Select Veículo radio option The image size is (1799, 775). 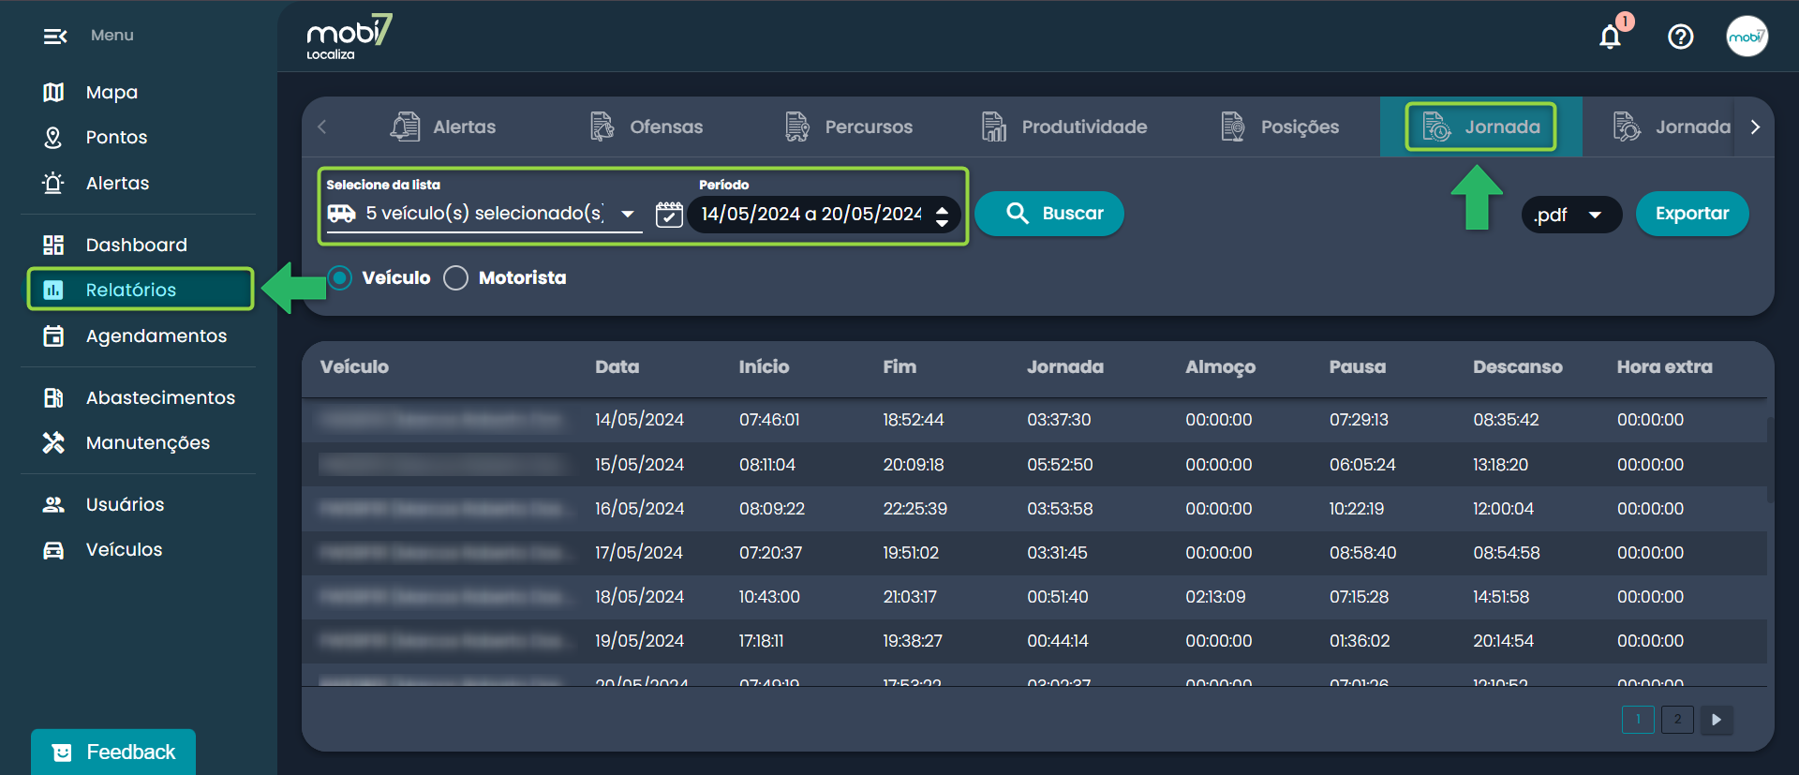[340, 278]
